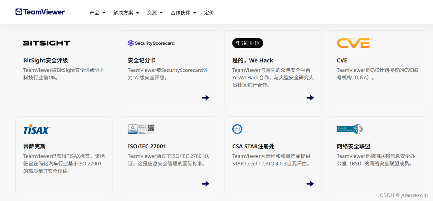This screenshot has width=433, height=201.
Task: Open the BitSight安全评级 heading
Action: (45, 61)
